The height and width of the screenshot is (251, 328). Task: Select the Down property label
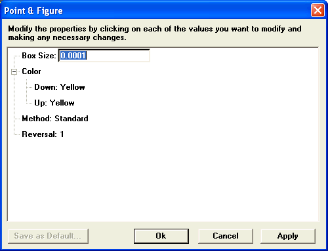point(46,87)
